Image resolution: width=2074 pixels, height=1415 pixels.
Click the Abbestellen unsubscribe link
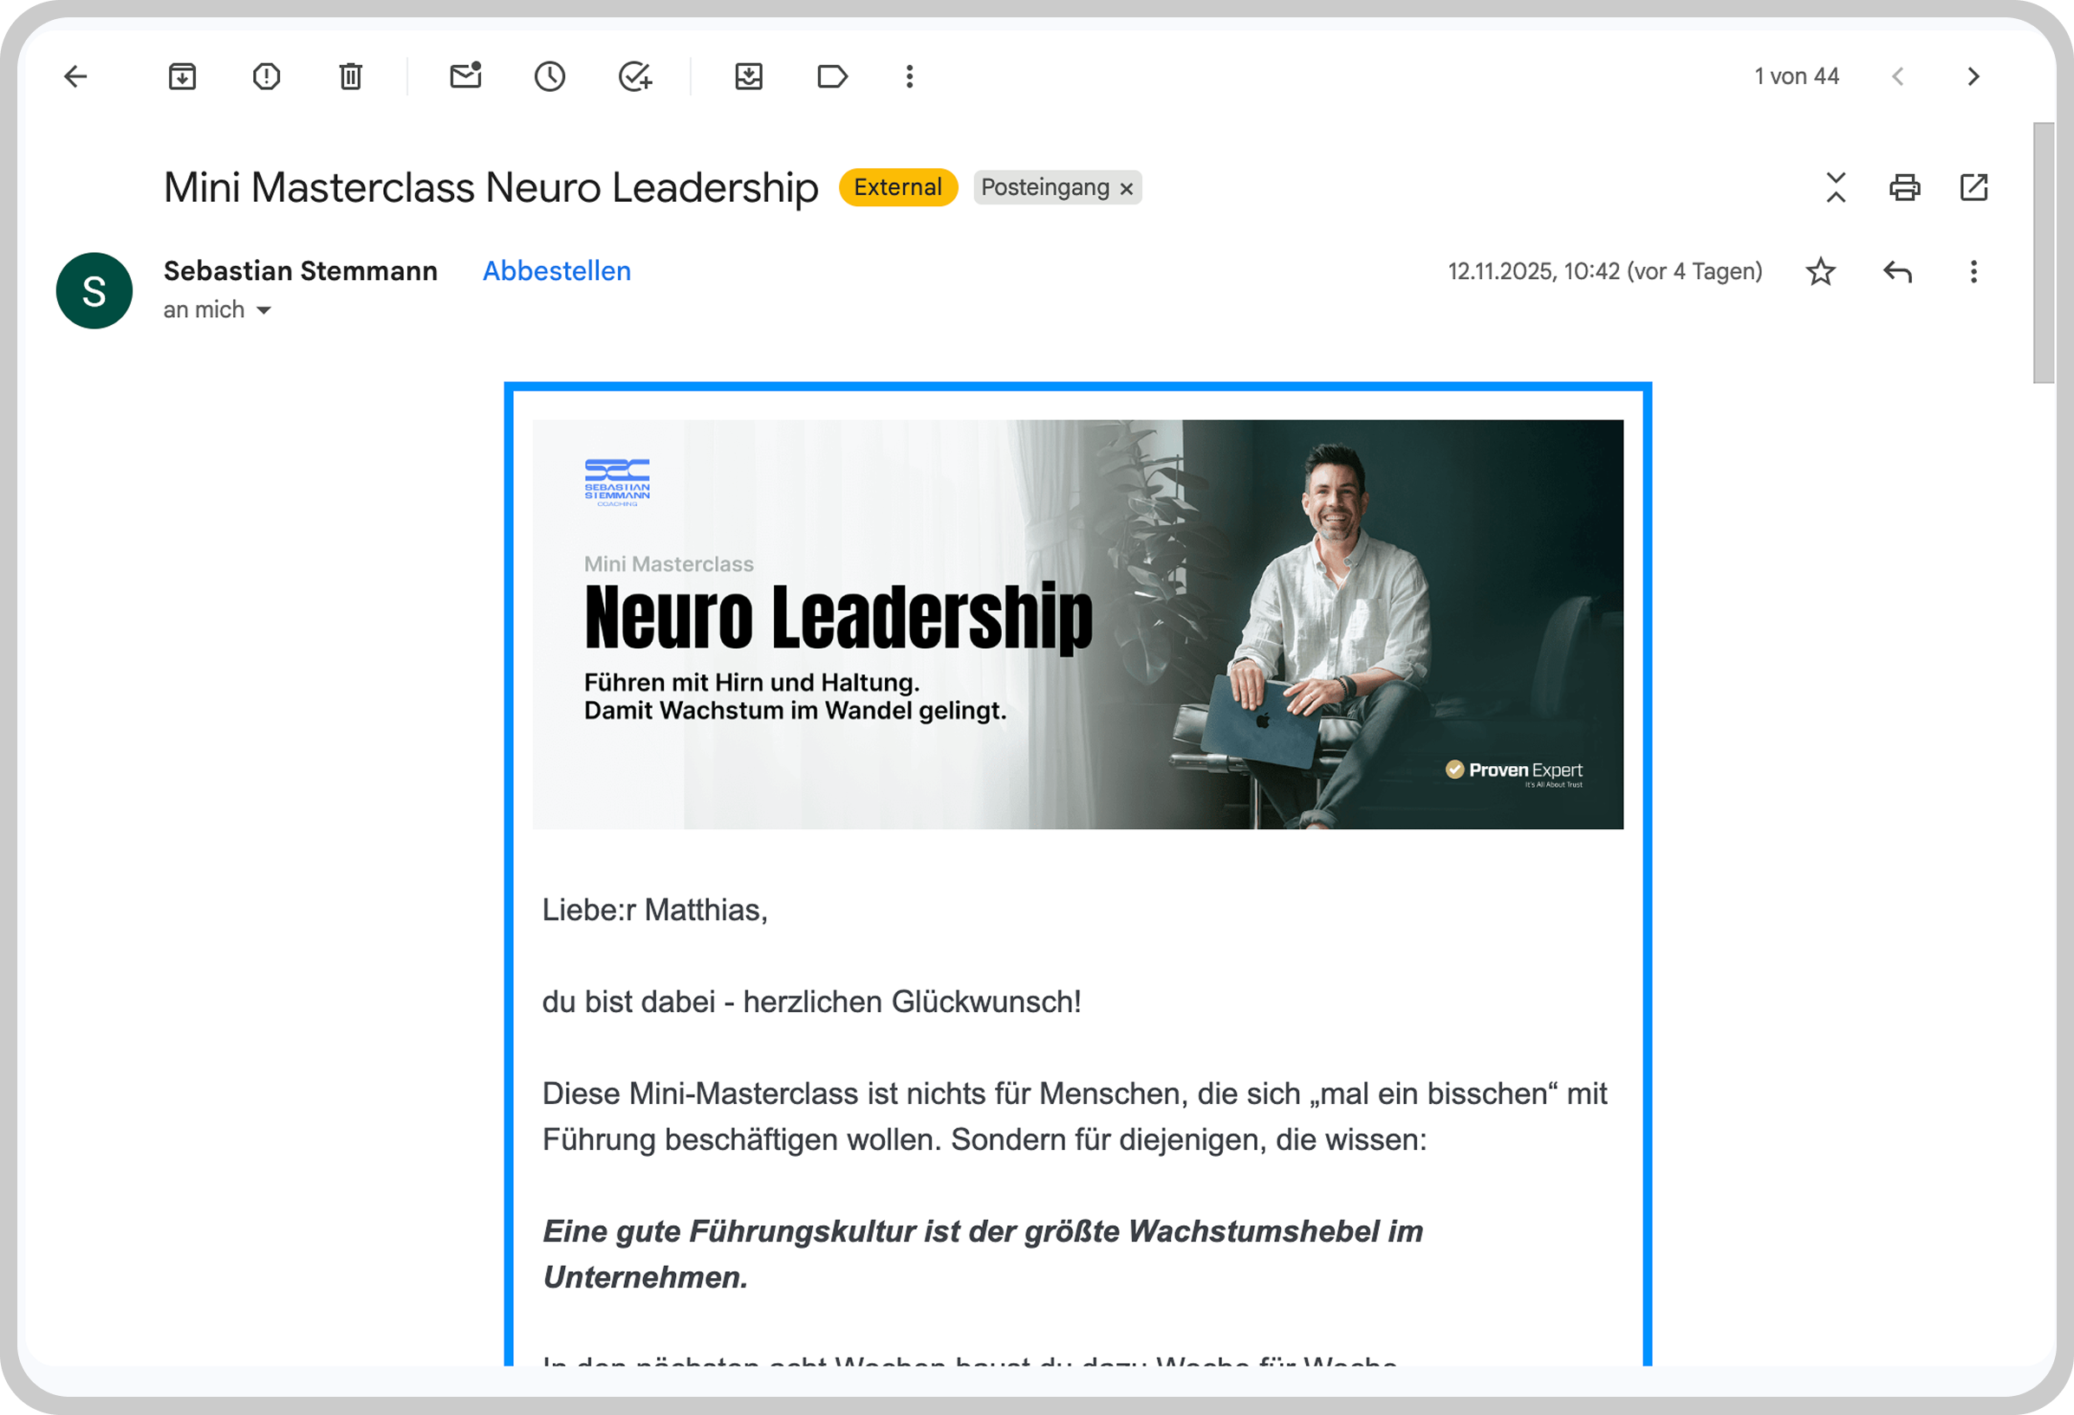556,271
